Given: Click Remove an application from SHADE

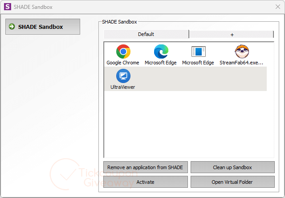Looking at the screenshot, I should coord(146,167).
